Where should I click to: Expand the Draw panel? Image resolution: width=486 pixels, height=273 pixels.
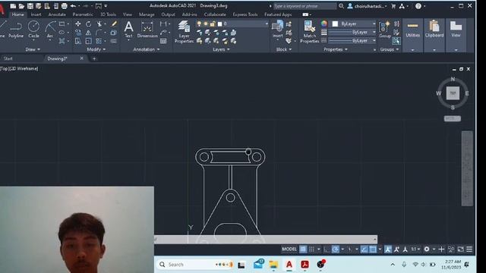click(33, 49)
